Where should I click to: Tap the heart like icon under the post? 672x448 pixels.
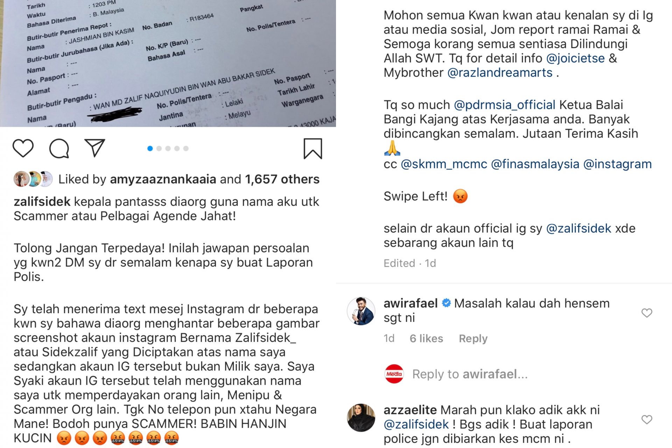(23, 148)
